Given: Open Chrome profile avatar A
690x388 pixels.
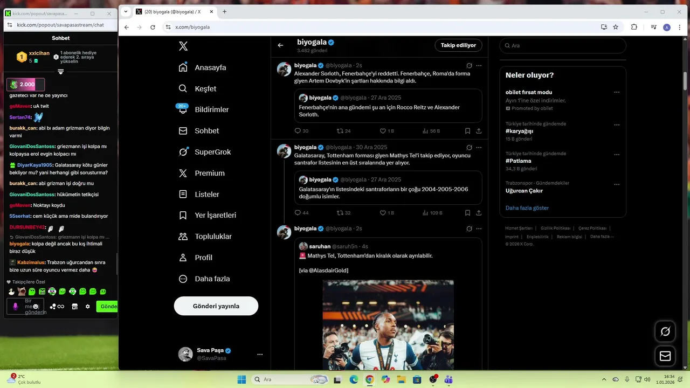Looking at the screenshot, I should [667, 27].
